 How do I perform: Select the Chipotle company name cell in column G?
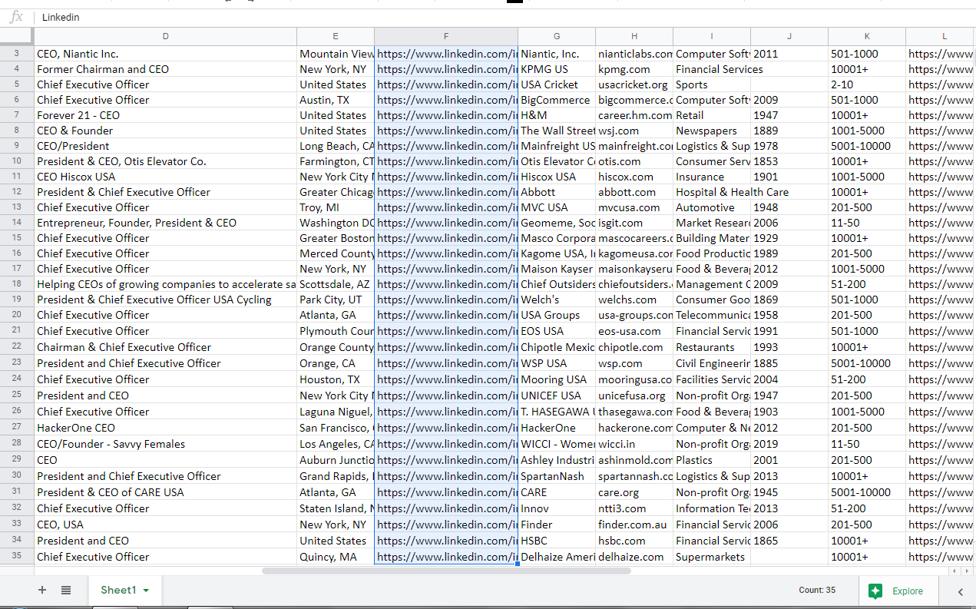point(556,347)
